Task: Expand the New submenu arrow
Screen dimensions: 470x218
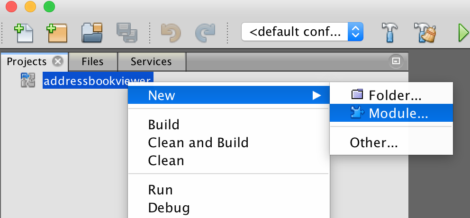Action: point(317,95)
